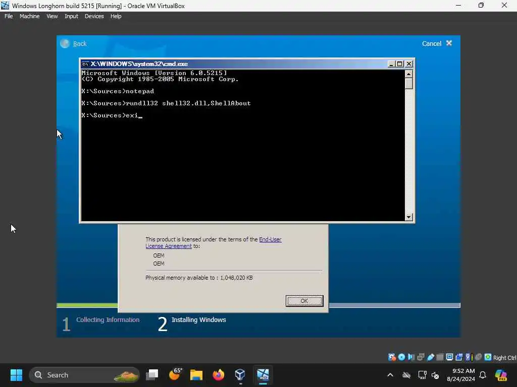Click the keyboard capture arrow indicator
This screenshot has width=517, height=387.
pos(488,357)
